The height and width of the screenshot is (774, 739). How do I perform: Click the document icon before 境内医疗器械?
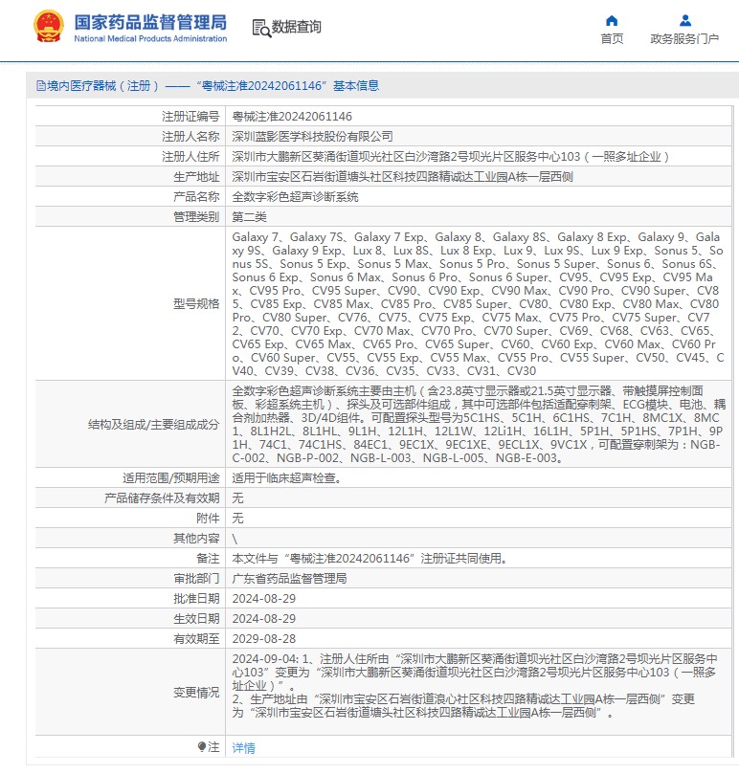point(40,86)
